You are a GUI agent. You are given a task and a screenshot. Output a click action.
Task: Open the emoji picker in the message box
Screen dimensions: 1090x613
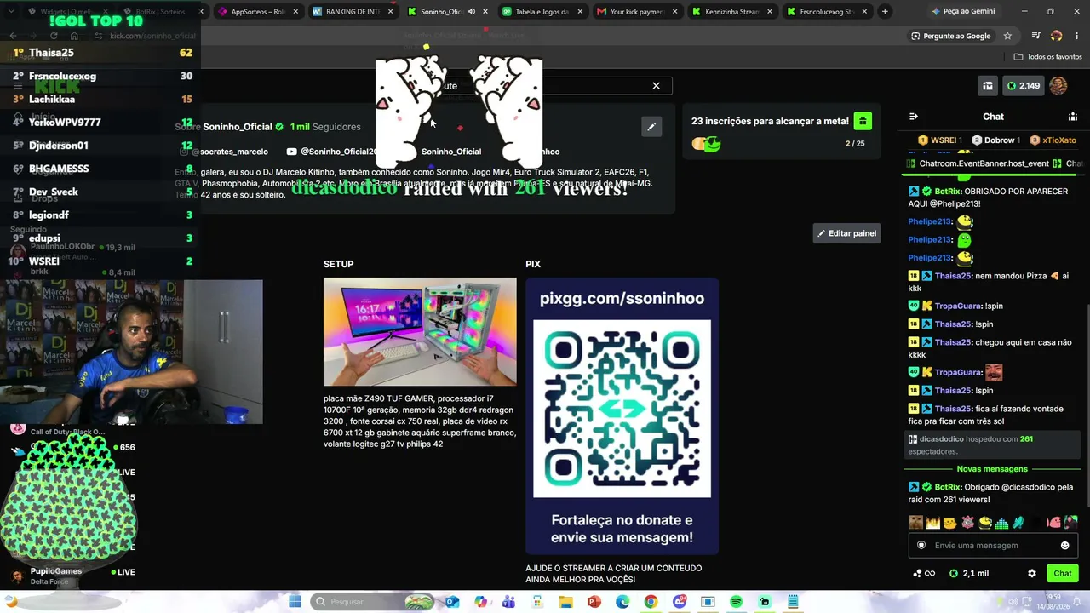(1064, 546)
